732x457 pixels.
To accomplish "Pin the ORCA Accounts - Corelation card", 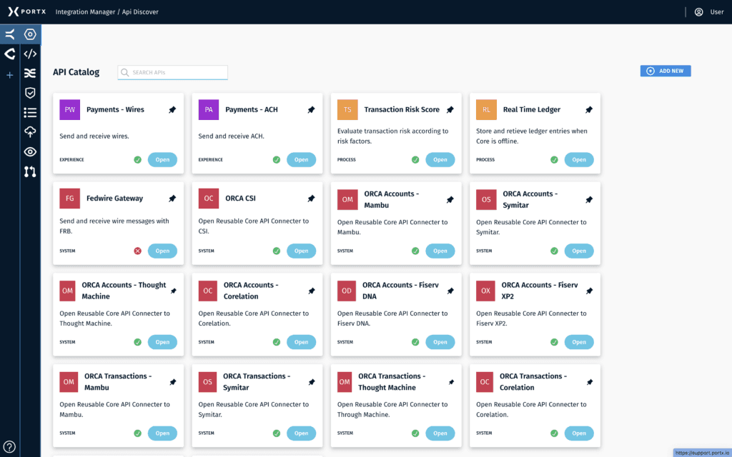I will point(312,291).
